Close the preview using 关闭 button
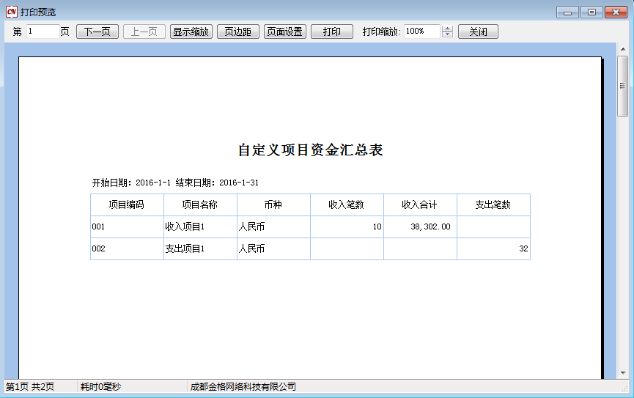 (x=478, y=32)
